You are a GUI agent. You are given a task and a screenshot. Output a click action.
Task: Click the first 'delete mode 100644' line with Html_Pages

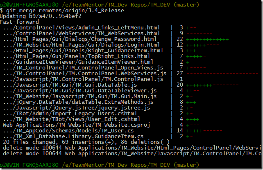click(132, 148)
